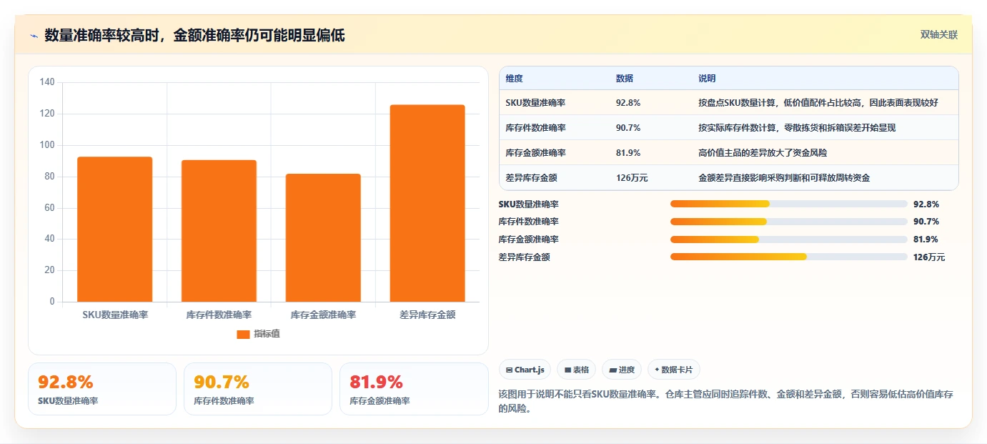Screen dimensions: 987x444
Task: Click description 高价值主品的差异放大了资金风险
Action: (x=763, y=153)
